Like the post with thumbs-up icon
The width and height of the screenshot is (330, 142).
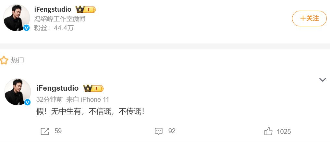point(268,131)
